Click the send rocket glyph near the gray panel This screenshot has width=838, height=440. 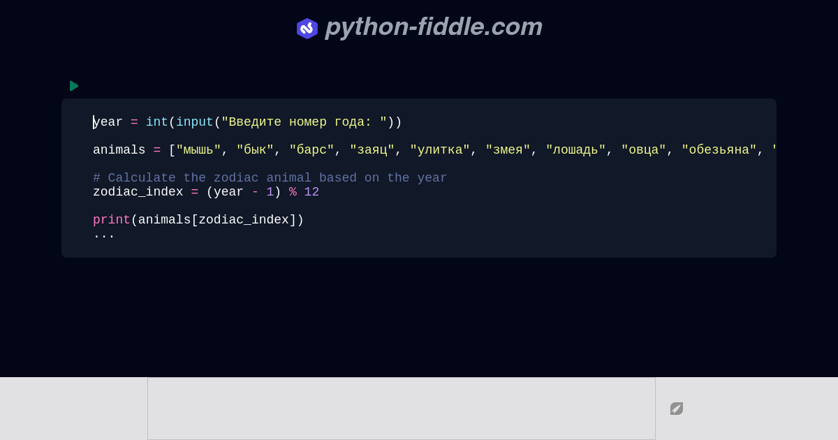click(x=676, y=409)
